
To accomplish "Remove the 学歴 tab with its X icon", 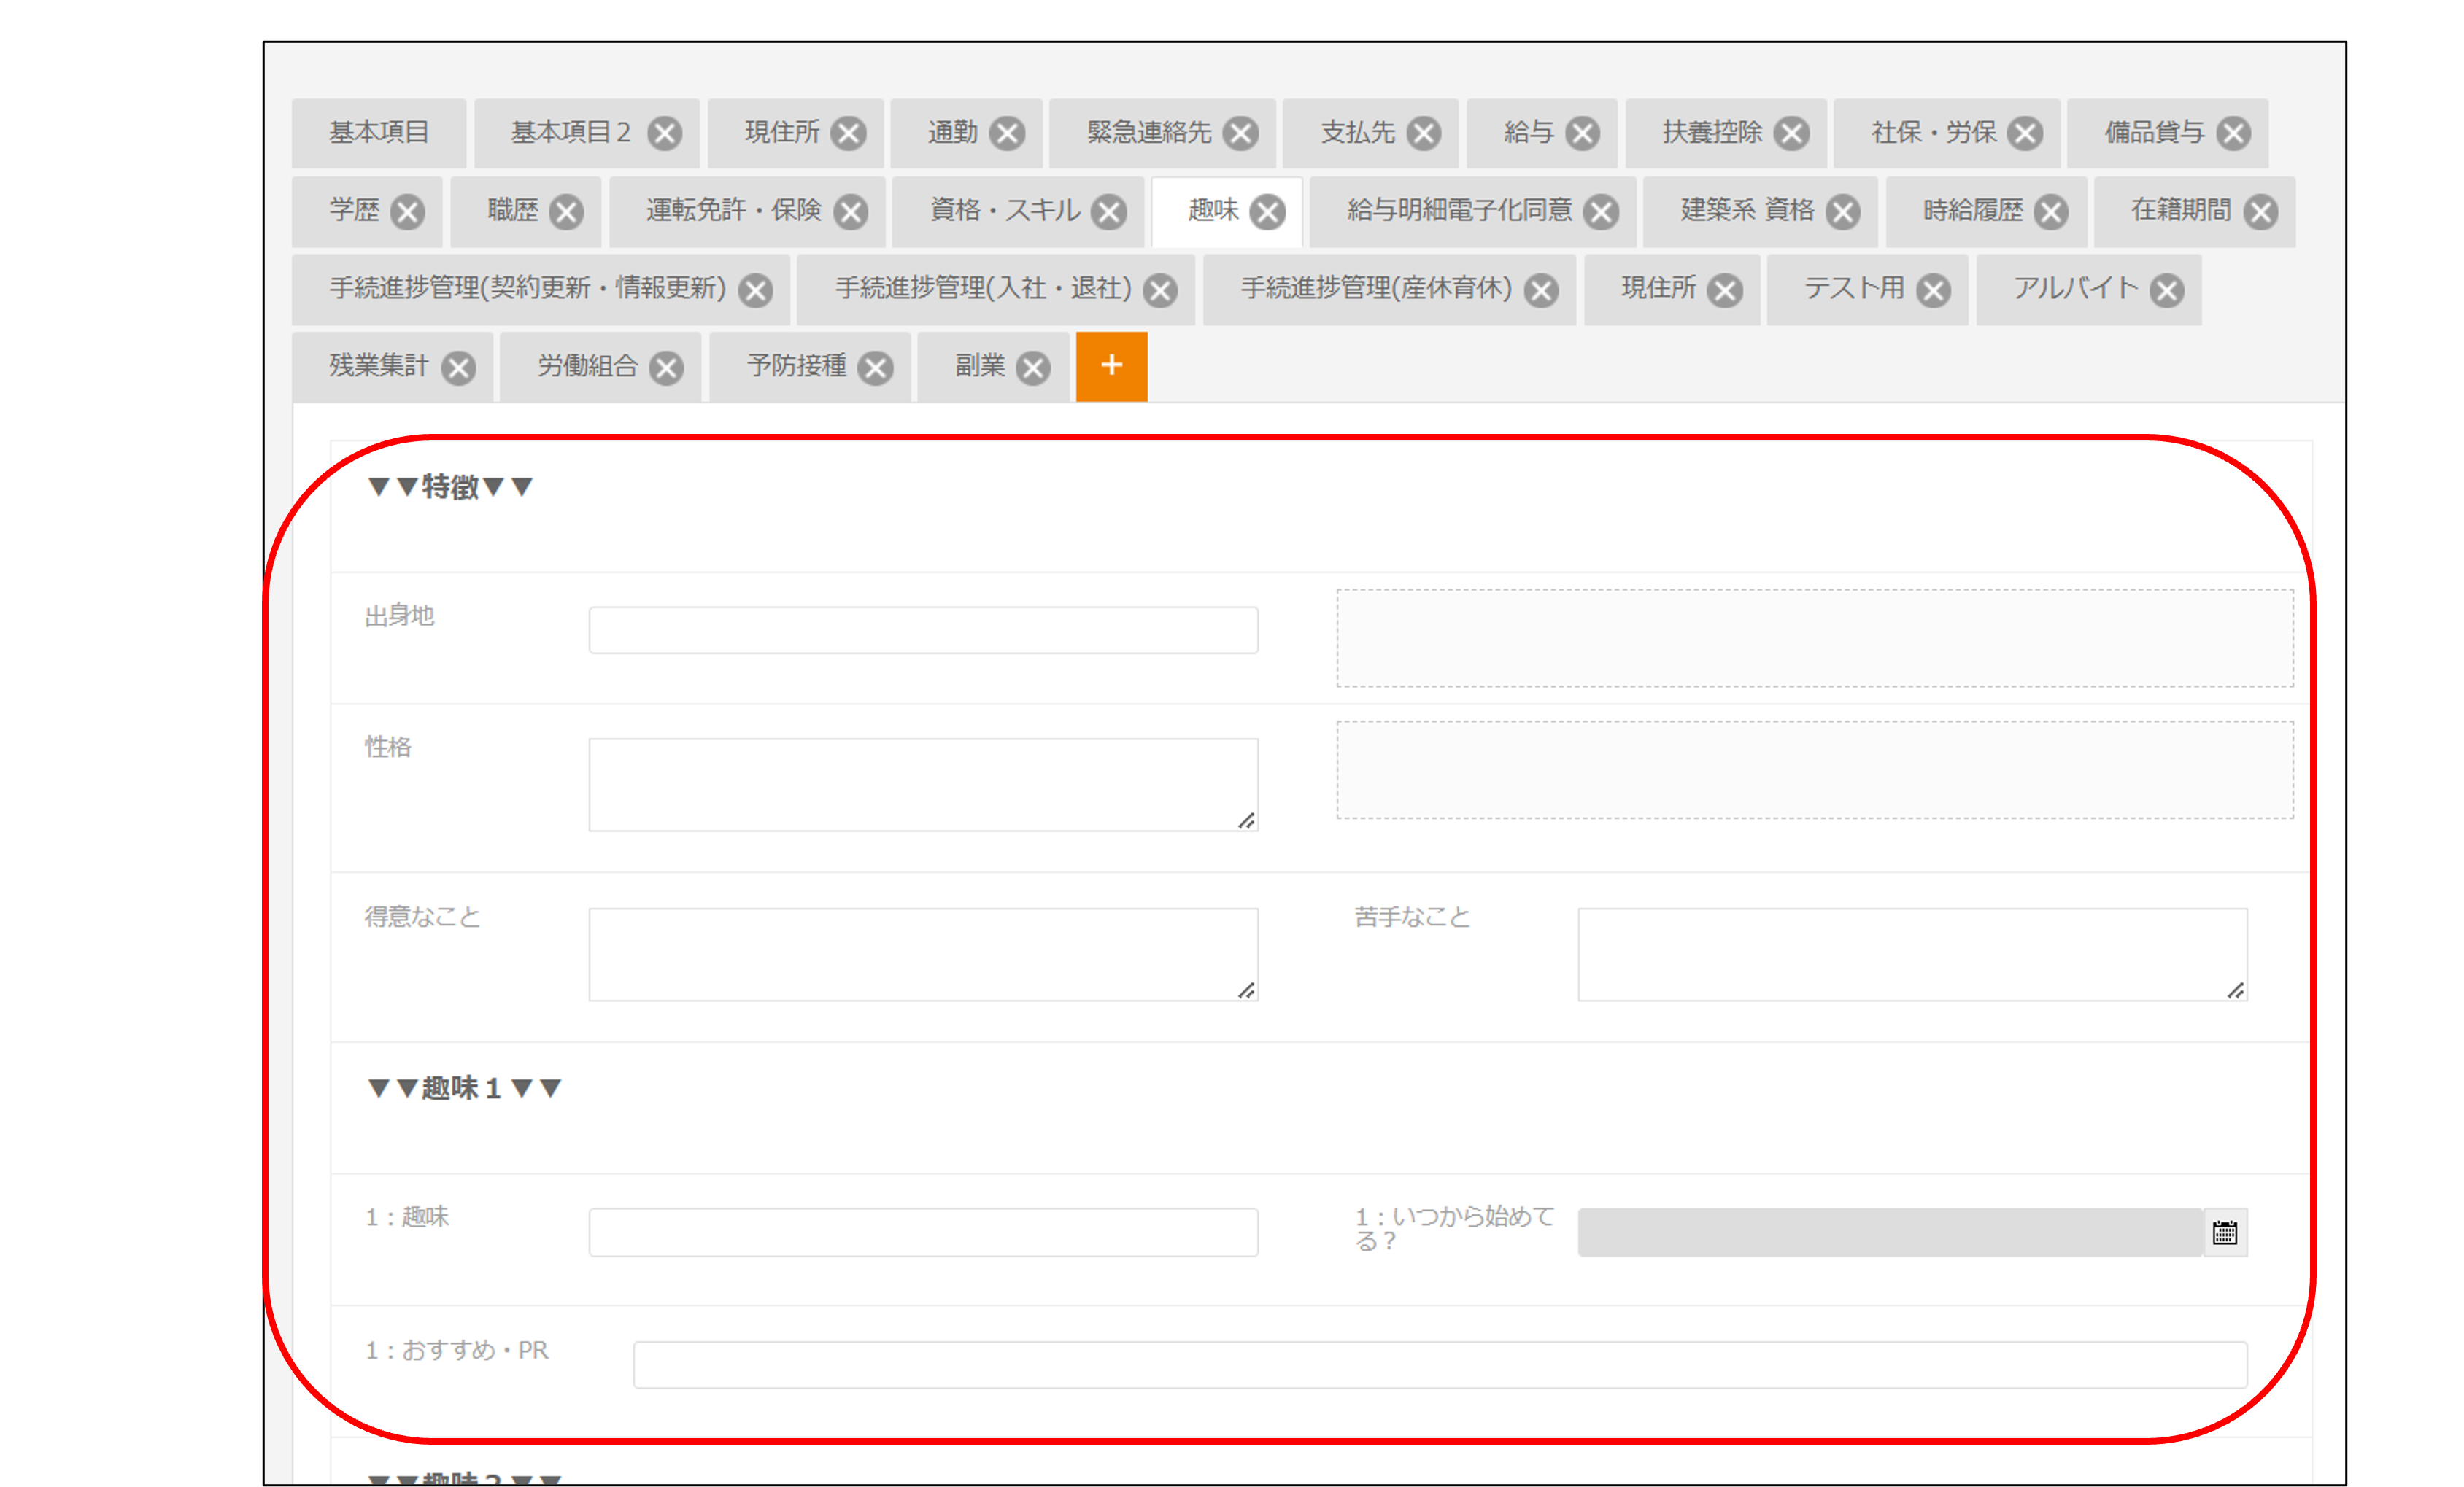I will 408,212.
